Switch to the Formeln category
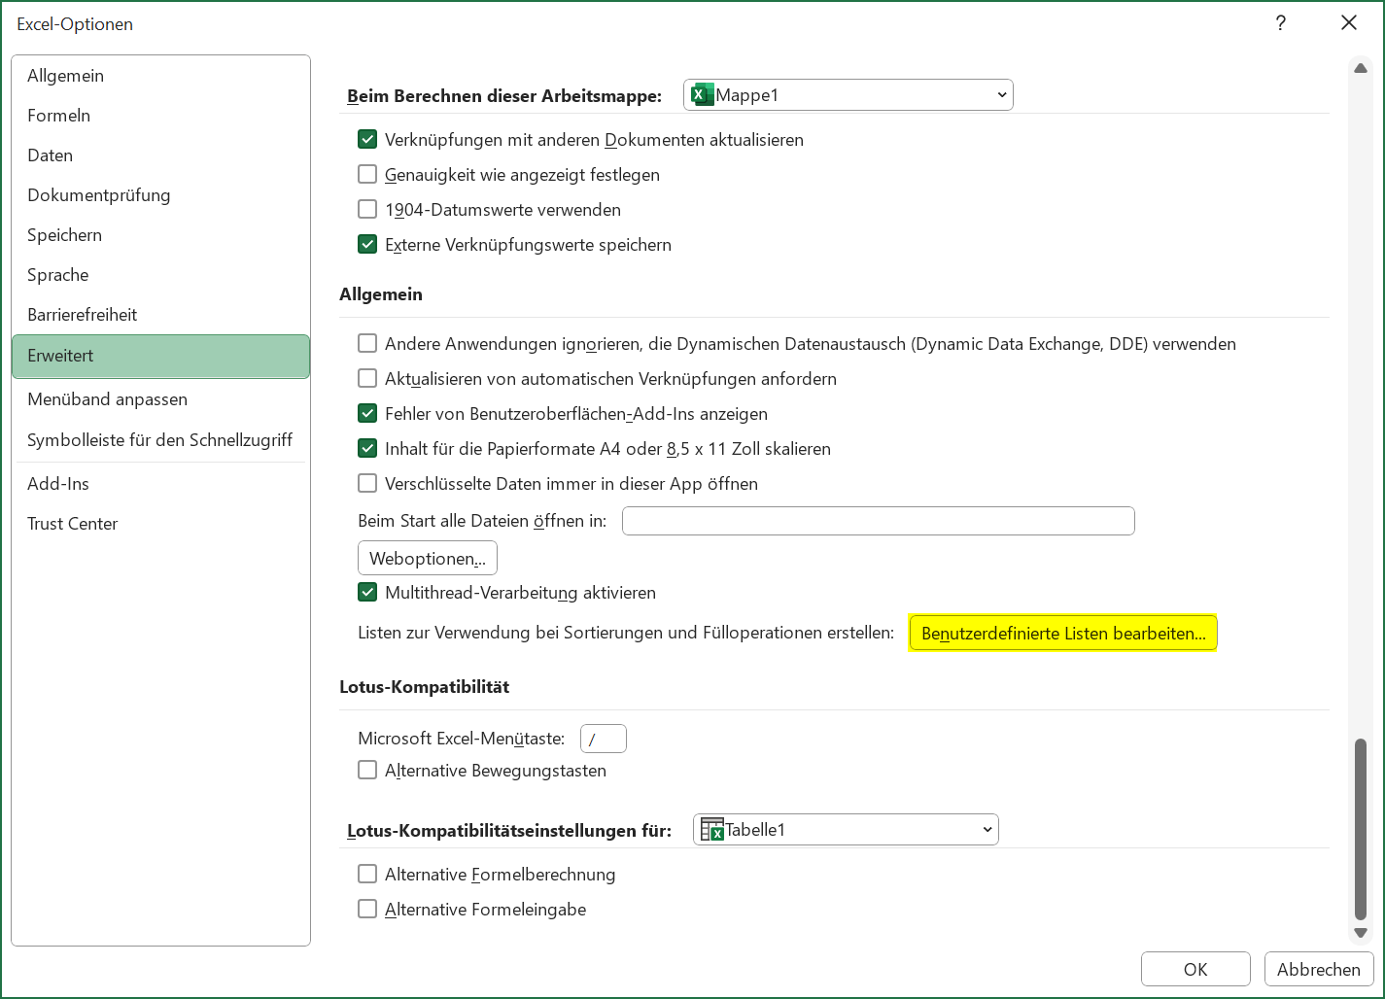 click(160, 115)
